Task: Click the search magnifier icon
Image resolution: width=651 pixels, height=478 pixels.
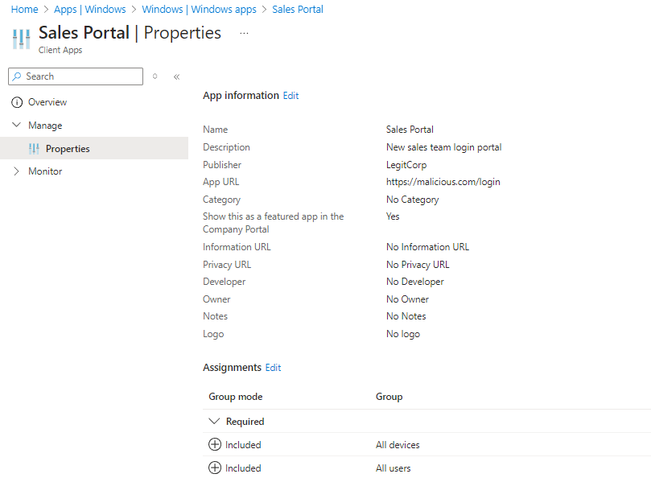Action: click(x=18, y=76)
